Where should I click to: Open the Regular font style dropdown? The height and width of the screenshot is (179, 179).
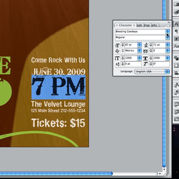168,38
